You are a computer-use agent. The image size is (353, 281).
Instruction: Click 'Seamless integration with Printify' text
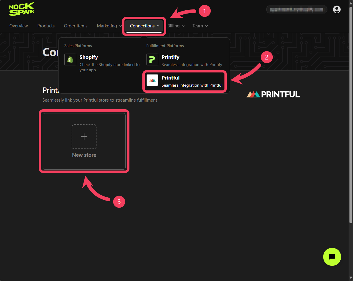click(x=192, y=65)
